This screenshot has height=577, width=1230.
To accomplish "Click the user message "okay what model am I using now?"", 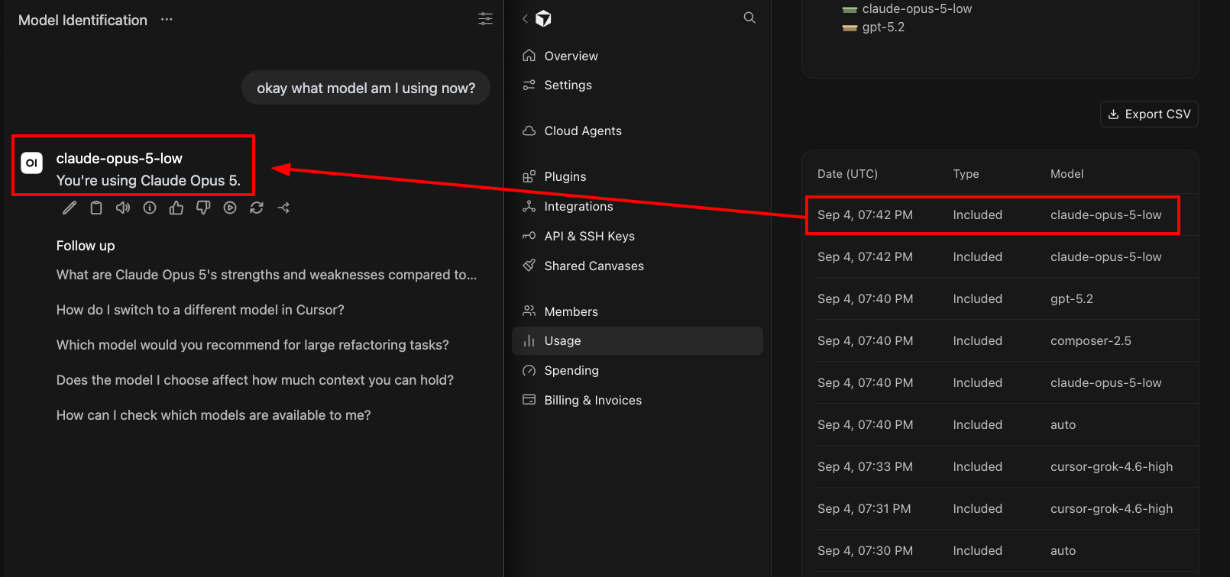I will pos(366,88).
